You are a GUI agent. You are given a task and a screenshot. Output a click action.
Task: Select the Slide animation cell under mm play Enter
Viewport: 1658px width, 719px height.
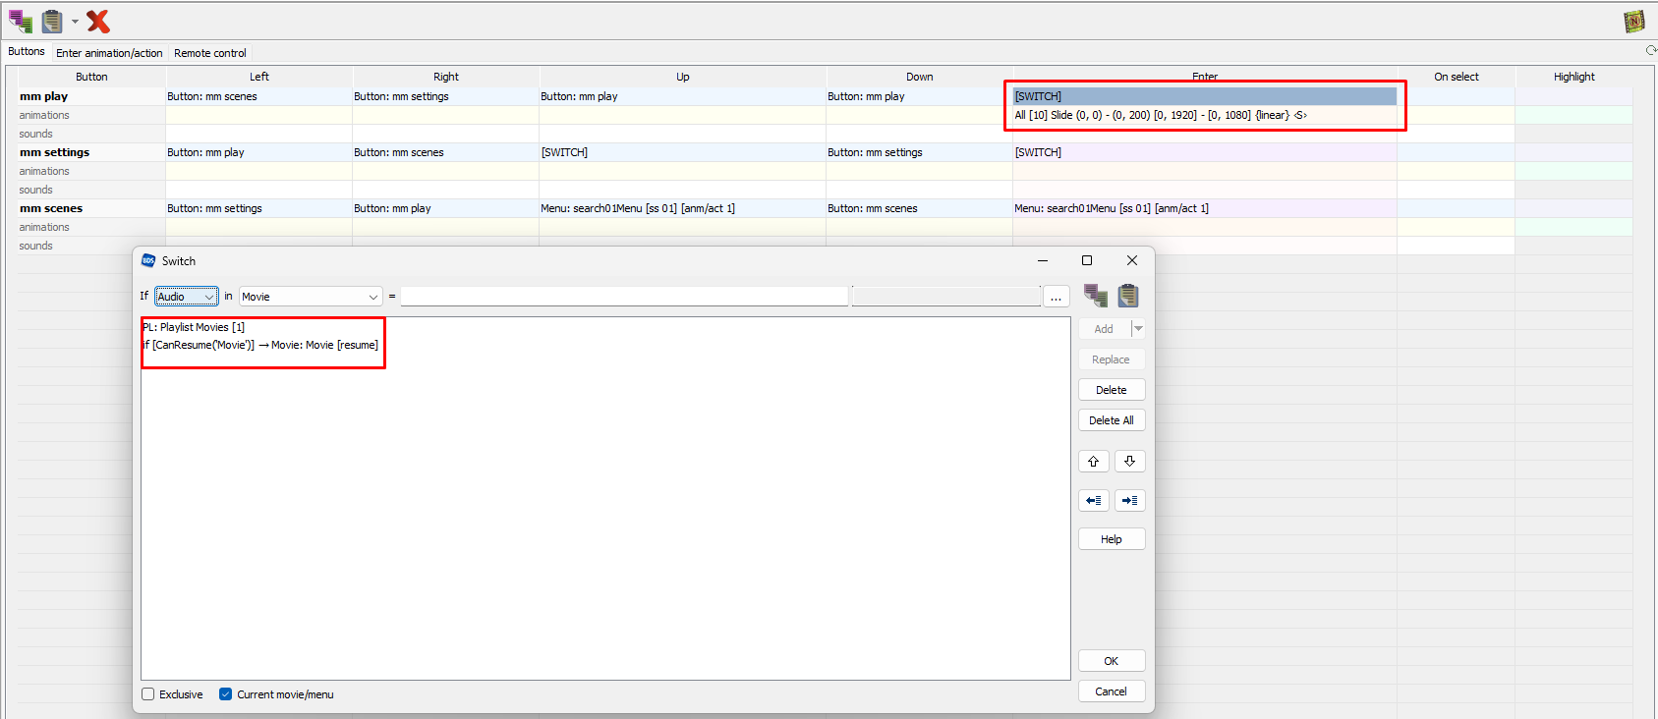[1205, 115]
